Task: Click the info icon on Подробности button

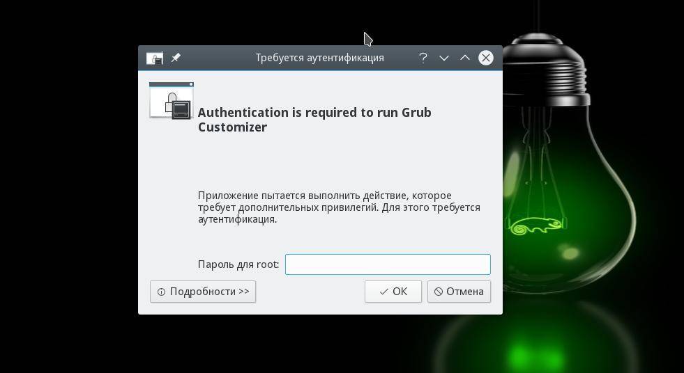Action: tap(161, 292)
